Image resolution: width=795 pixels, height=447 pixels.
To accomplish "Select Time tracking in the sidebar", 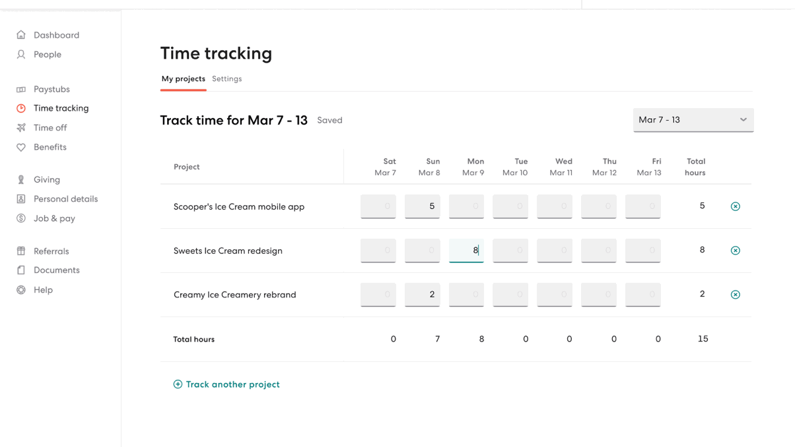I will point(61,107).
